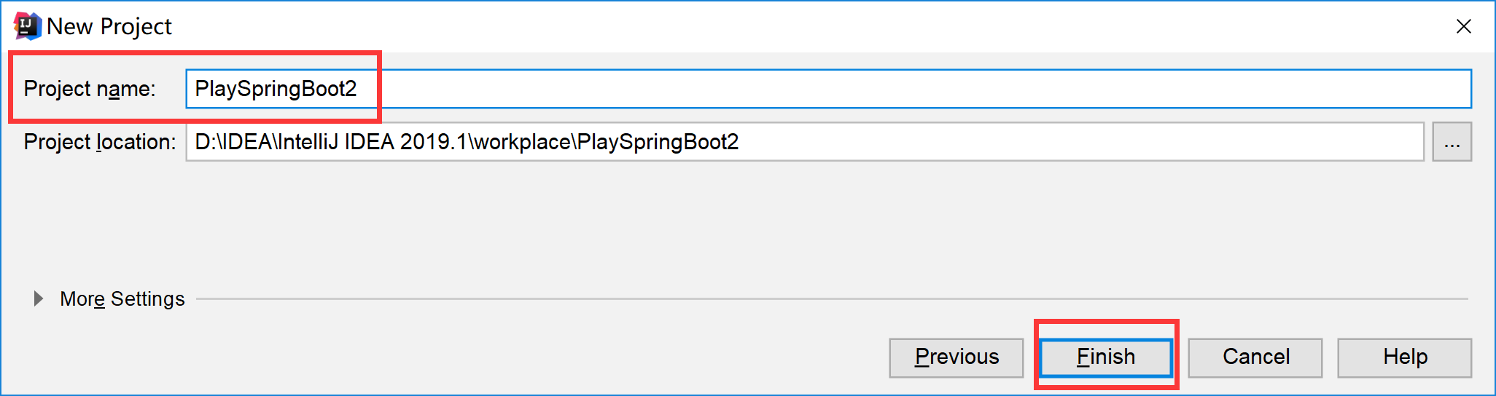This screenshot has height=396, width=1496.
Task: Click the IntelliJ IDEA logo icon
Action: coord(27,26)
